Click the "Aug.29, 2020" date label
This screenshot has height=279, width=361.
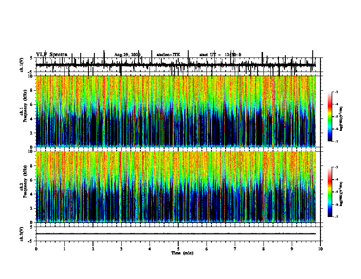(127, 55)
